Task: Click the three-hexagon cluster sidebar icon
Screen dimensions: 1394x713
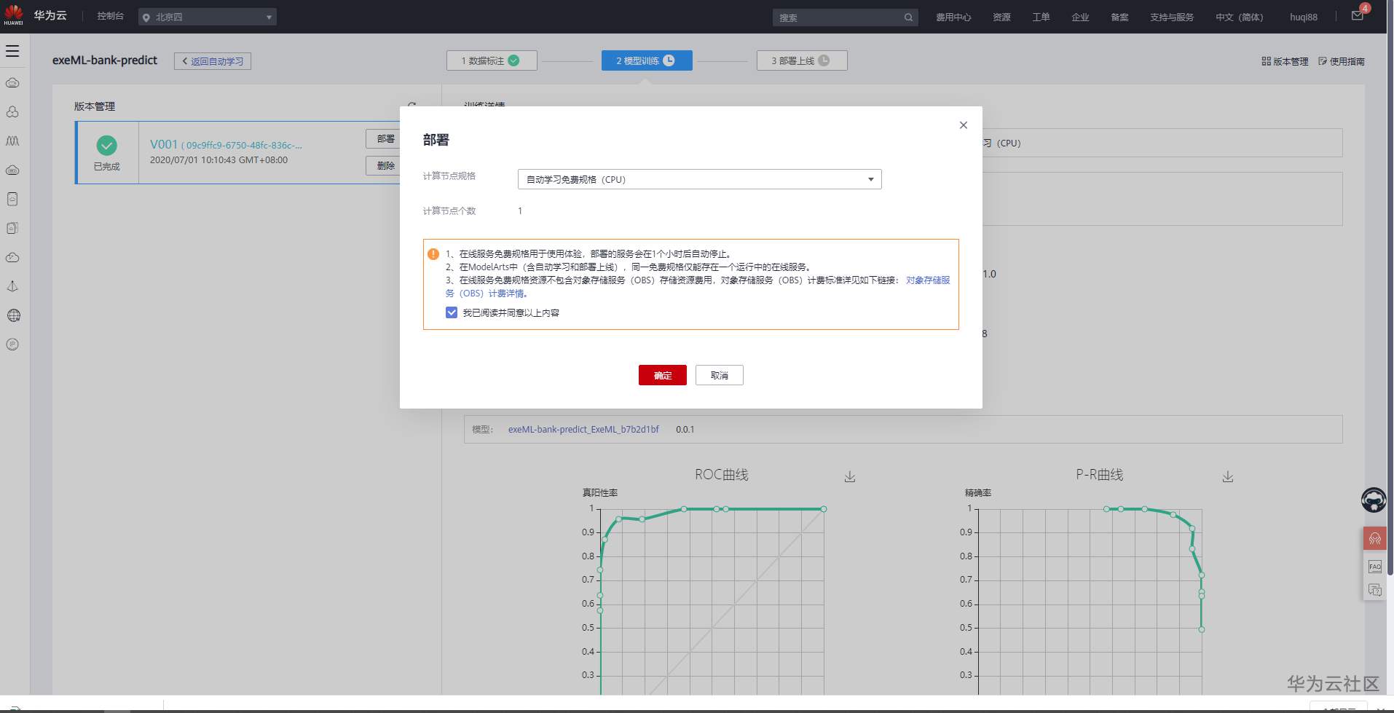Action: point(12,111)
